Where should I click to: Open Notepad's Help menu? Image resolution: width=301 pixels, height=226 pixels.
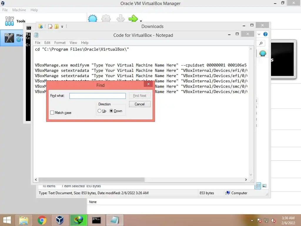click(85, 43)
